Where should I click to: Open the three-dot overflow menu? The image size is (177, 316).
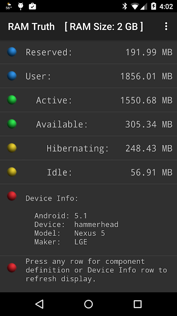[x=166, y=26]
